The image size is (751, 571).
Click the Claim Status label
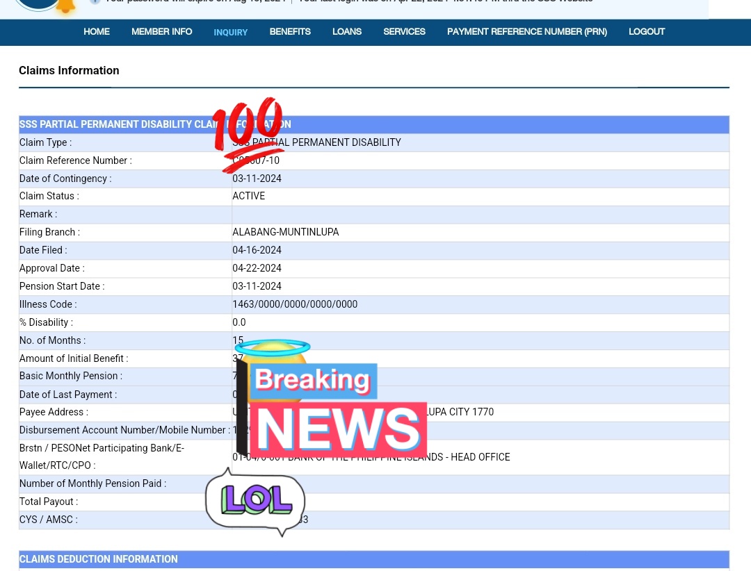(x=49, y=196)
